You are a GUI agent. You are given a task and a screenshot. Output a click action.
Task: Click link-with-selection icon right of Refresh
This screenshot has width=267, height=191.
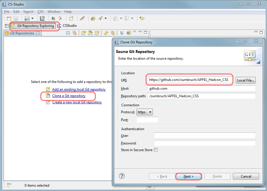(113, 33)
